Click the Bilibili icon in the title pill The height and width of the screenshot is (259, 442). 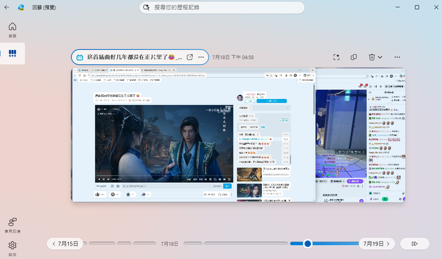pos(80,57)
